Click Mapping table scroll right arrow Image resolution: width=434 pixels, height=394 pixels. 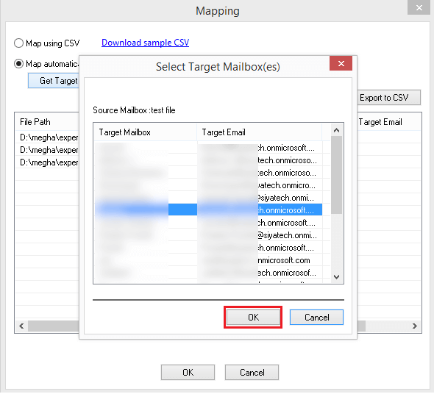click(414, 326)
